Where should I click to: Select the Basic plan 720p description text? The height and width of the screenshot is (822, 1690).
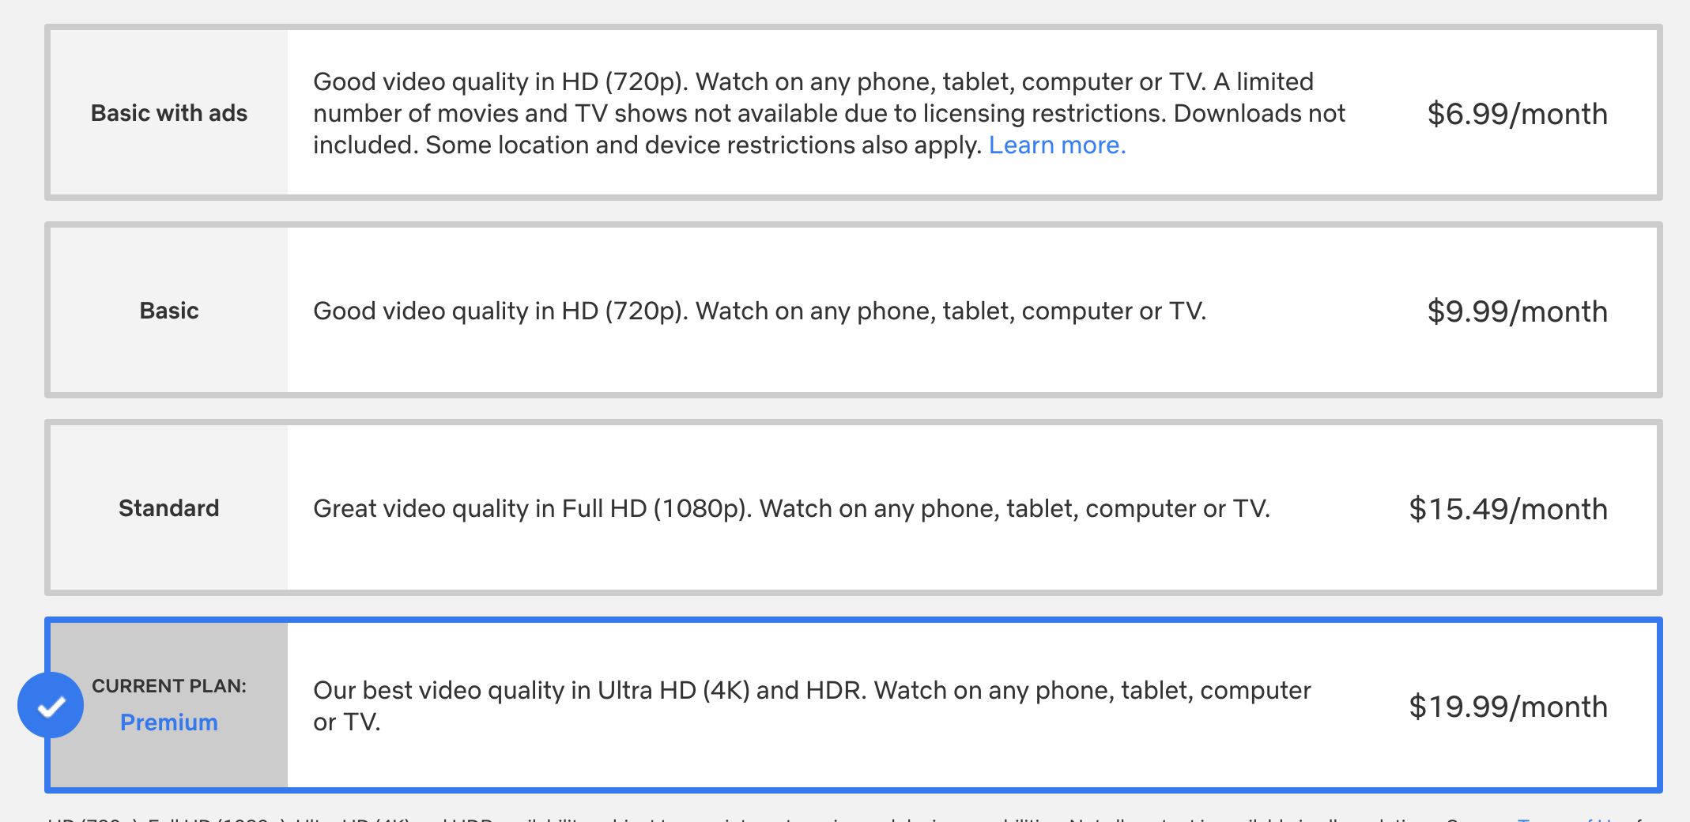tap(760, 311)
